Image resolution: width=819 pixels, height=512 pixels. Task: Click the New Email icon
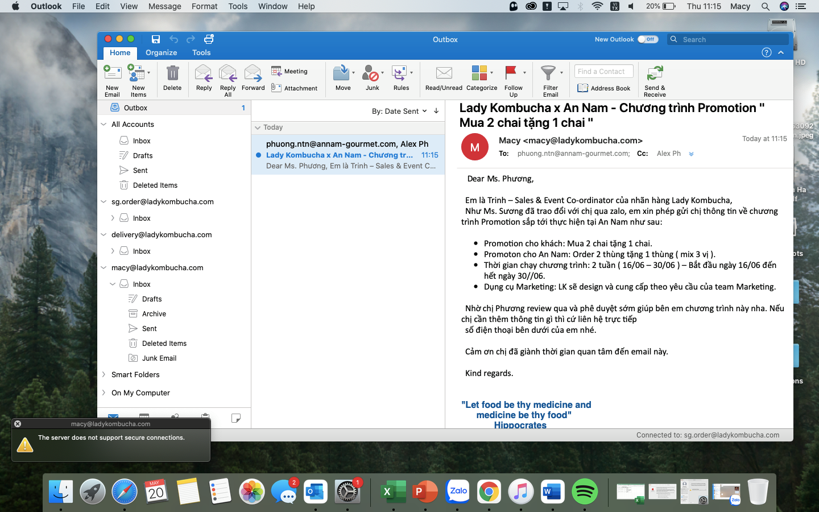112,73
